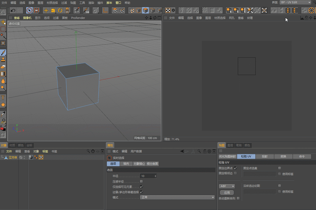Enable the 压感半径 checkbox

141,181
